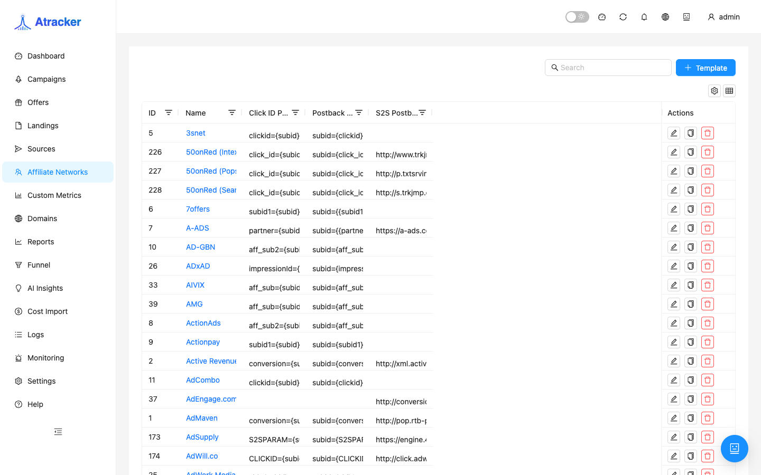The height and width of the screenshot is (475, 761).
Task: Open the S2S Postback column filter
Action: 422,112
